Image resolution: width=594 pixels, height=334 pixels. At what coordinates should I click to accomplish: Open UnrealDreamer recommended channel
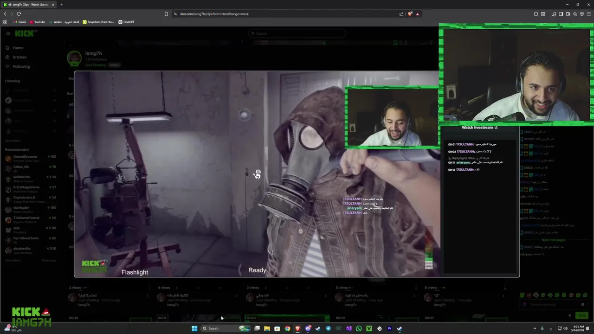(31, 158)
